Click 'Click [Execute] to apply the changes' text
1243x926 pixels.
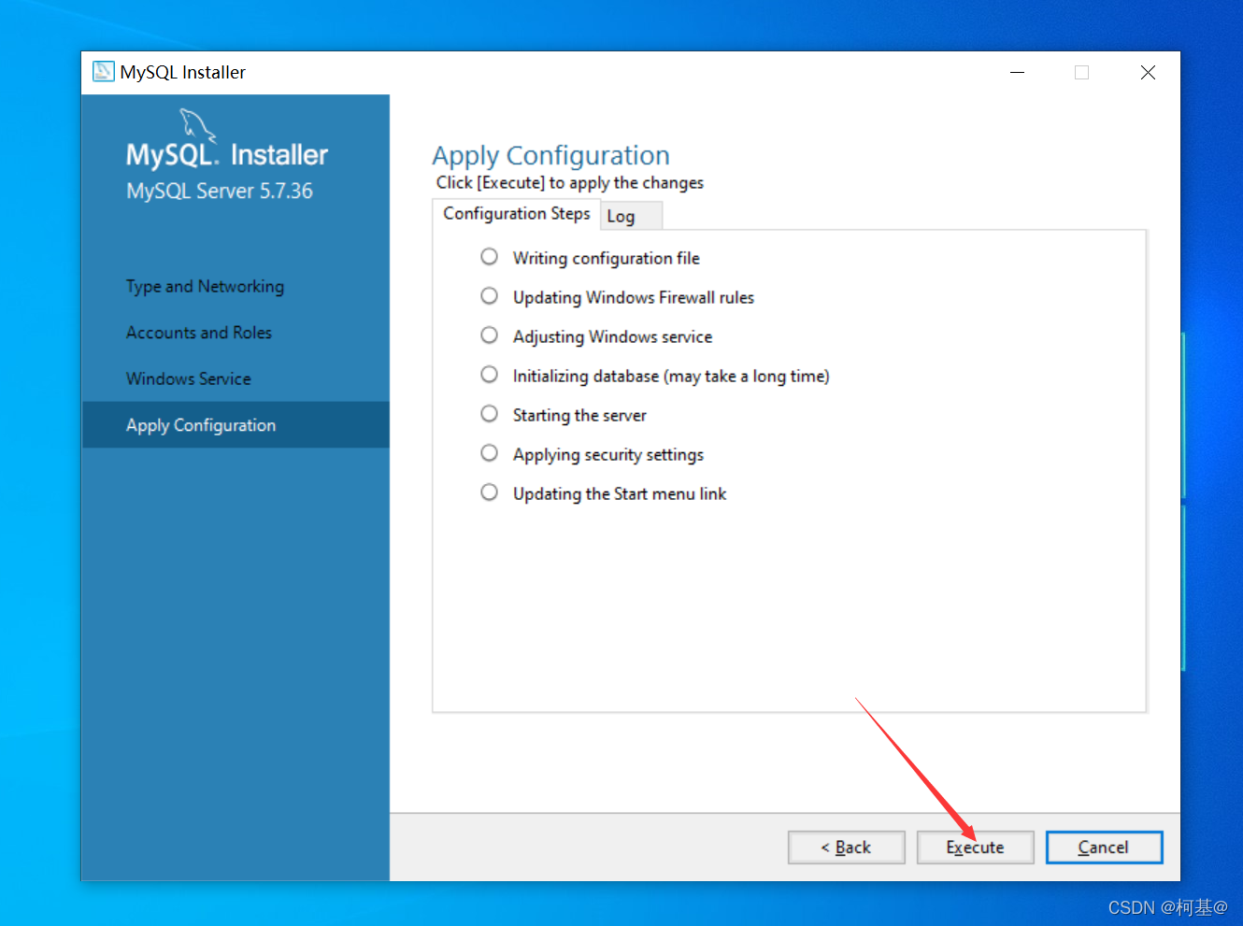569,183
